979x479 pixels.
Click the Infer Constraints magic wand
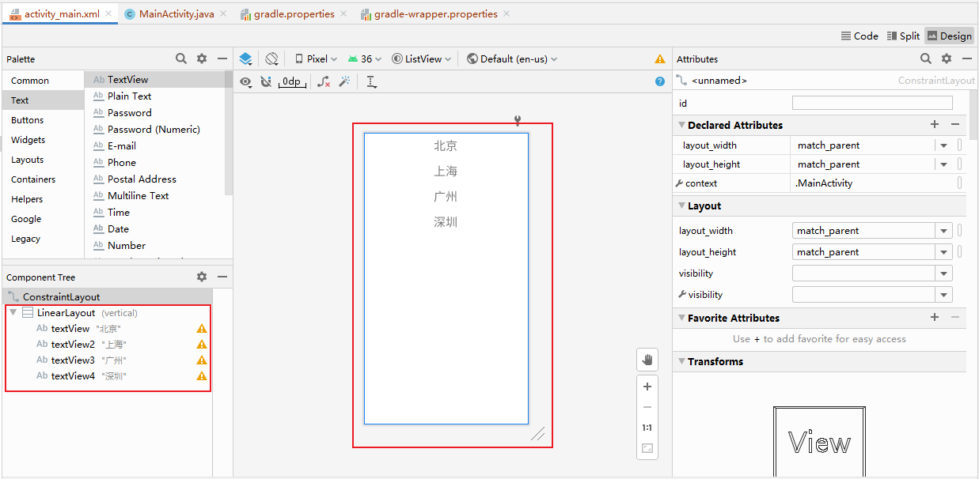[x=344, y=81]
